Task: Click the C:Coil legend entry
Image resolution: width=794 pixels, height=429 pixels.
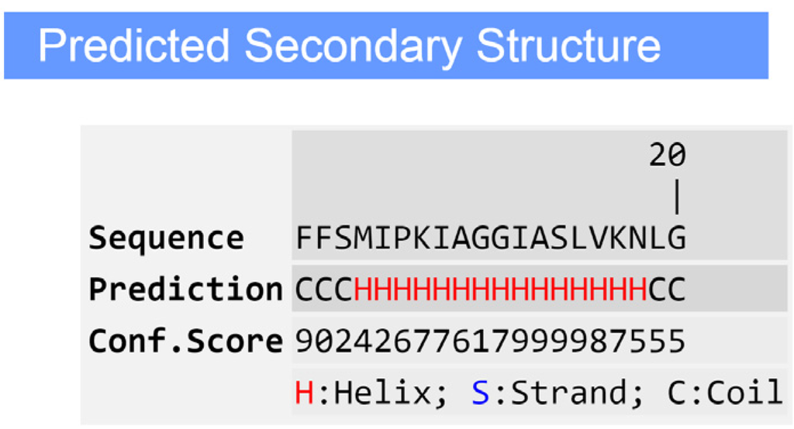Action: 725,393
